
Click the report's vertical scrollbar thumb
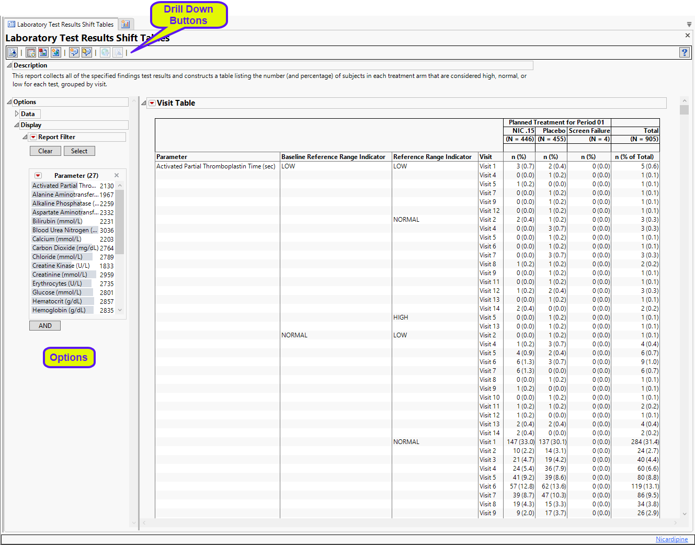point(684,109)
